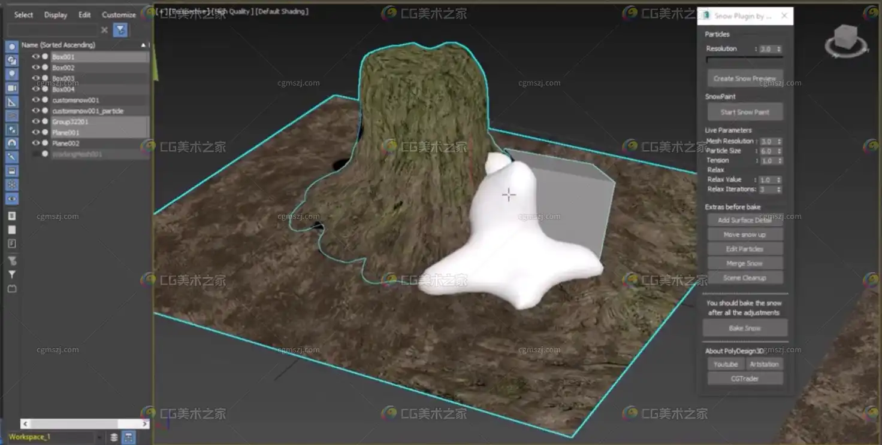Viewport: 882px width, 445px height.
Task: Open the Display menu in scene explorer
Action: tap(56, 15)
